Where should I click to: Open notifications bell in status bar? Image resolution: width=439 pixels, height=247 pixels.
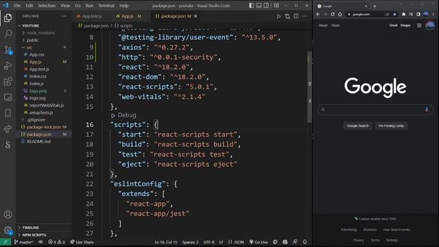coord(305,242)
